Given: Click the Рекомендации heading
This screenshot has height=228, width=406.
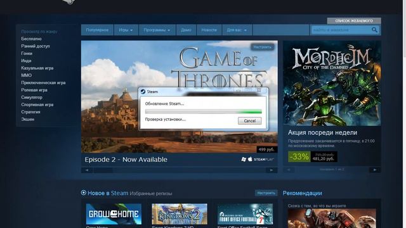Looking at the screenshot, I should [302, 193].
